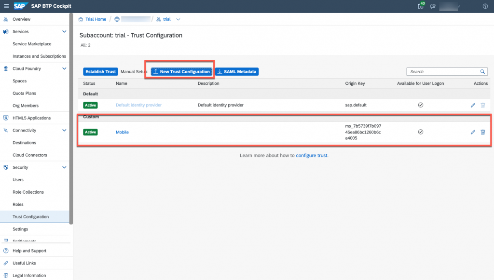
Task: Open Settings in the sidebar
Action: click(x=20, y=229)
